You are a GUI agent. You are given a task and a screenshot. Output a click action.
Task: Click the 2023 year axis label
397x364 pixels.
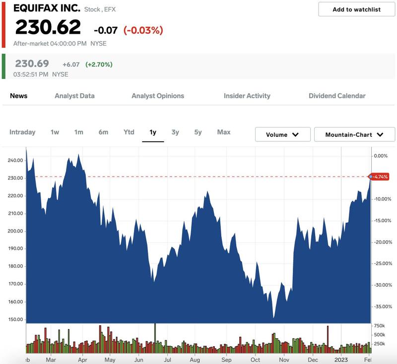[x=341, y=360]
